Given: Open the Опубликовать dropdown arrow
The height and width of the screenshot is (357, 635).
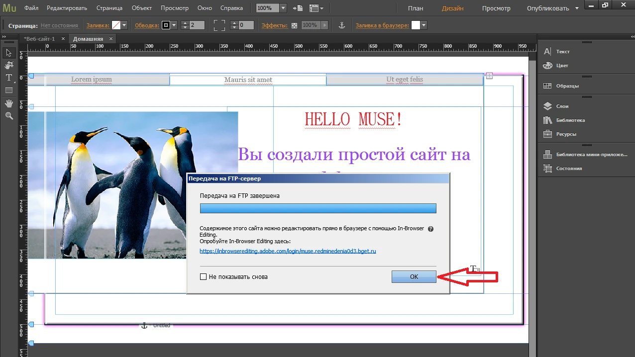Looking at the screenshot, I should 577,8.
